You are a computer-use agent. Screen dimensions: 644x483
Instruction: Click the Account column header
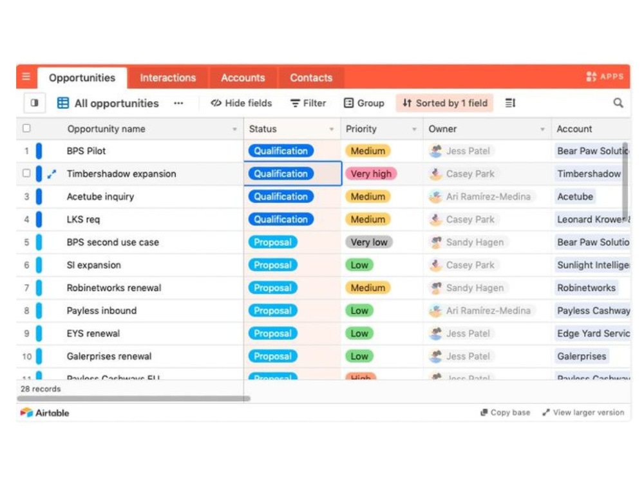click(591, 129)
